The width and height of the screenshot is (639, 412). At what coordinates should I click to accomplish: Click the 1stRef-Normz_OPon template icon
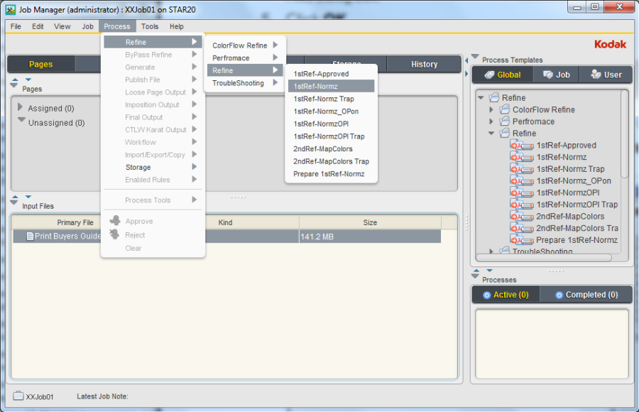point(522,181)
